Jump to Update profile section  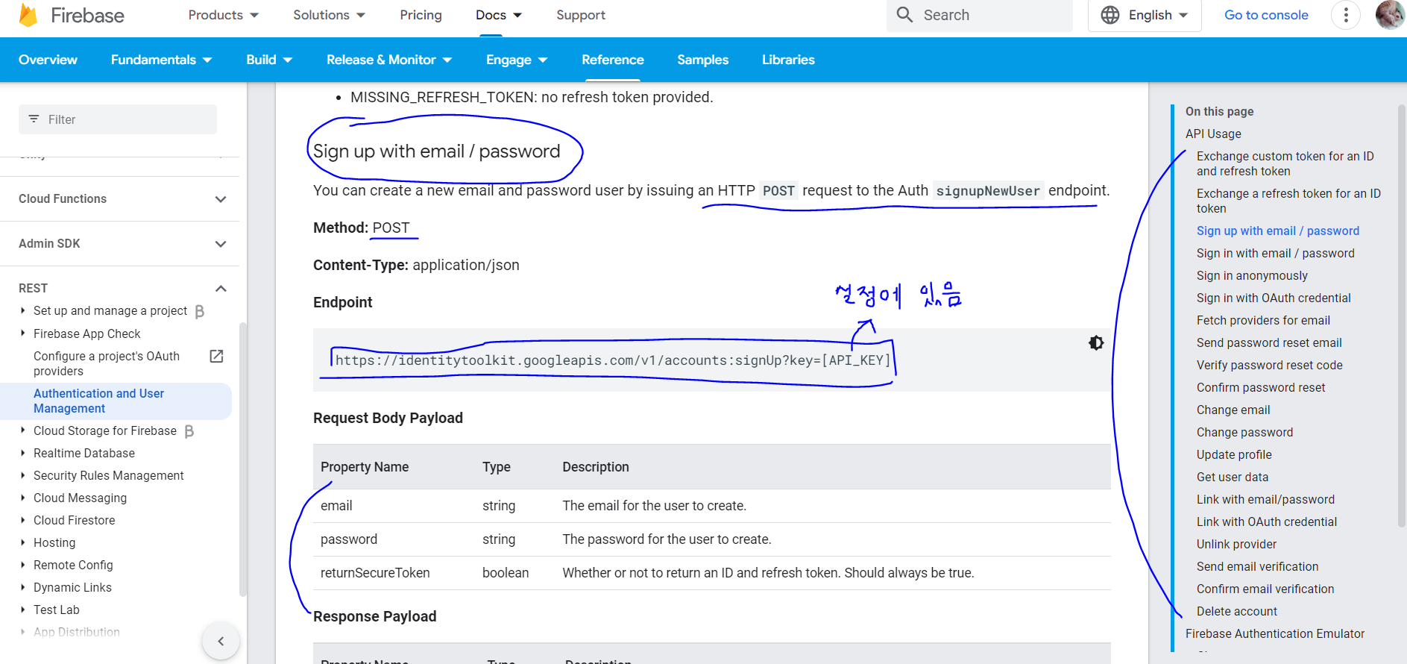coord(1234,454)
